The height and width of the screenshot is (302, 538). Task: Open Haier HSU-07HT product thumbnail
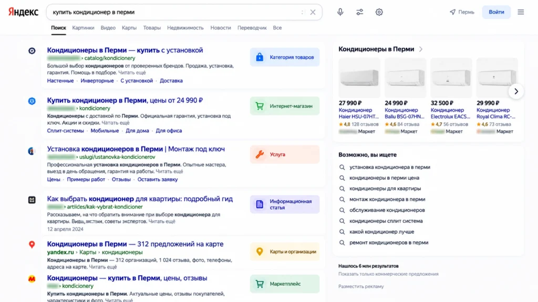[x=359, y=78]
